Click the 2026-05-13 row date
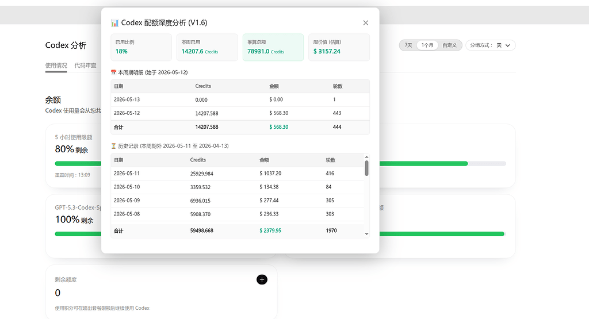Image resolution: width=589 pixels, height=319 pixels. pos(127,99)
